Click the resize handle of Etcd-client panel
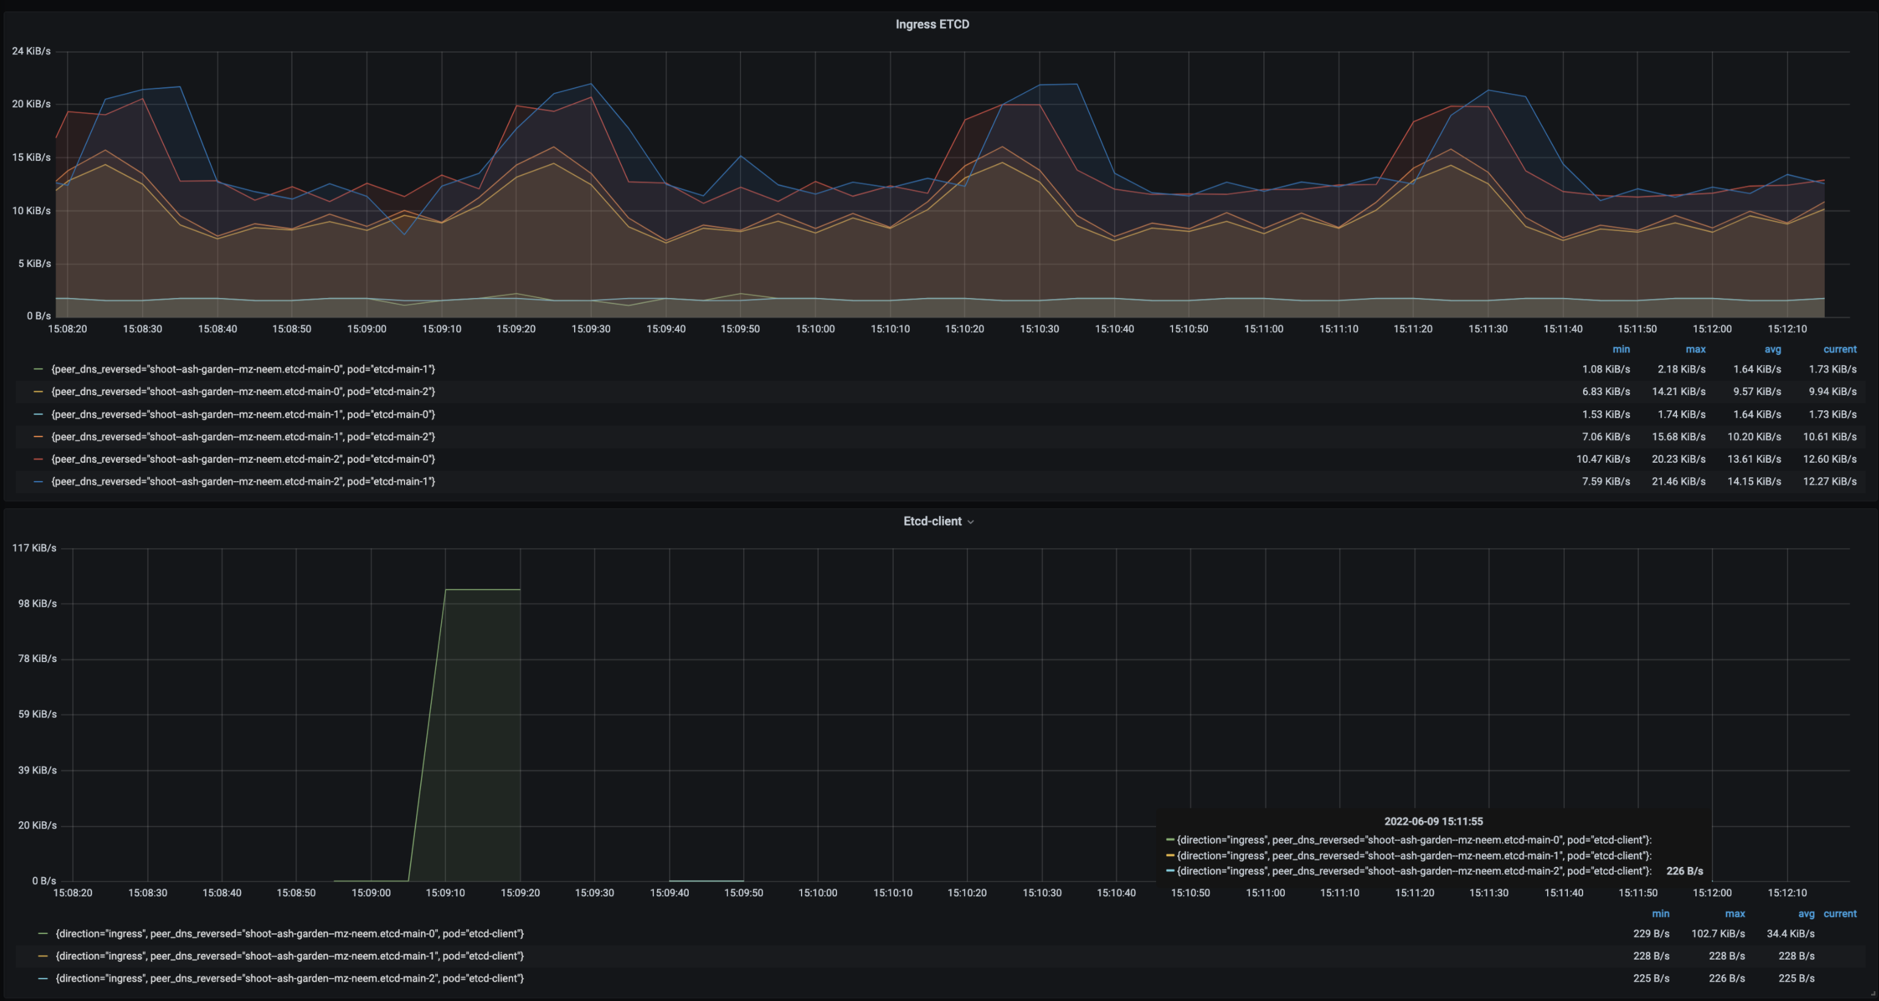The image size is (1879, 1001). (1872, 993)
